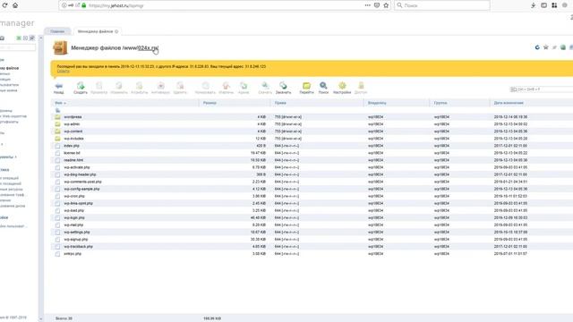573x322 pixels.
Task: Select the wp-cron.php file row
Action: tap(312, 196)
